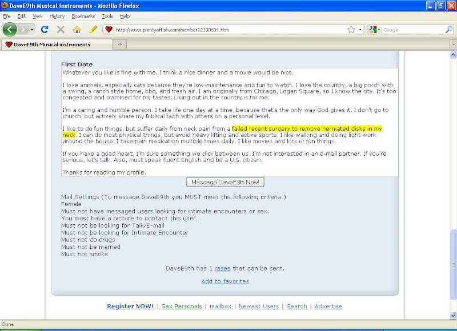The image size is (457, 331).
Task: Click the yellow highlighter toolbar icon
Action: click(x=93, y=30)
